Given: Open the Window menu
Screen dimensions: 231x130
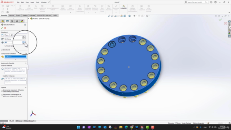Looking at the screenshot, I should point(44,2).
